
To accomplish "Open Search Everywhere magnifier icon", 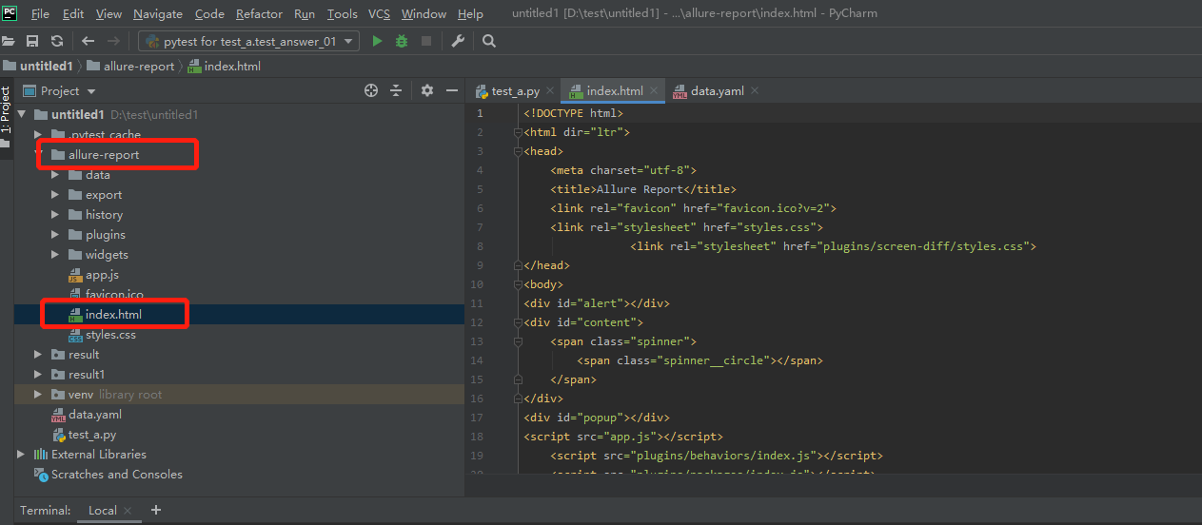I will pos(489,41).
